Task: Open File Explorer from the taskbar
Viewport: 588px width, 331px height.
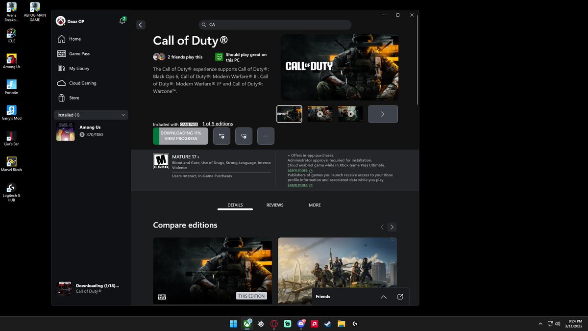Action: pos(341,324)
